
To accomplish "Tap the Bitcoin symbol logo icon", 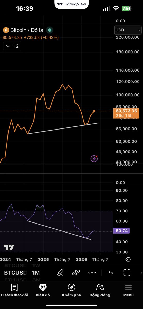I will (x=6, y=30).
